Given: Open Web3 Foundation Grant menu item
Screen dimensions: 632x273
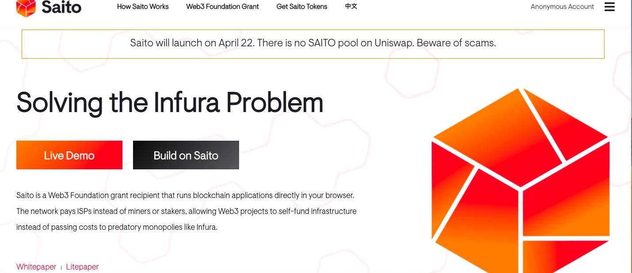Looking at the screenshot, I should pyautogui.click(x=223, y=7).
